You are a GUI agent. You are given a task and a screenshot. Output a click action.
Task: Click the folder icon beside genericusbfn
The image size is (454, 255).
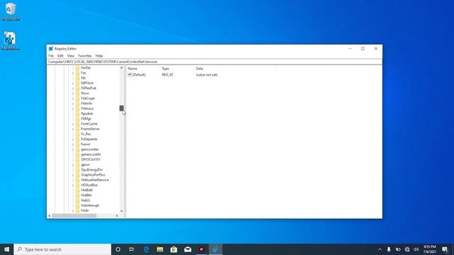click(77, 154)
